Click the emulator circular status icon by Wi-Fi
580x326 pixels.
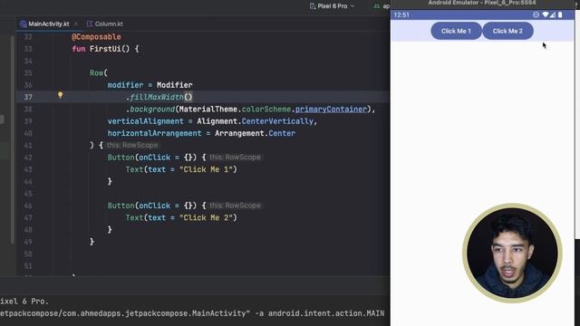[x=536, y=14]
